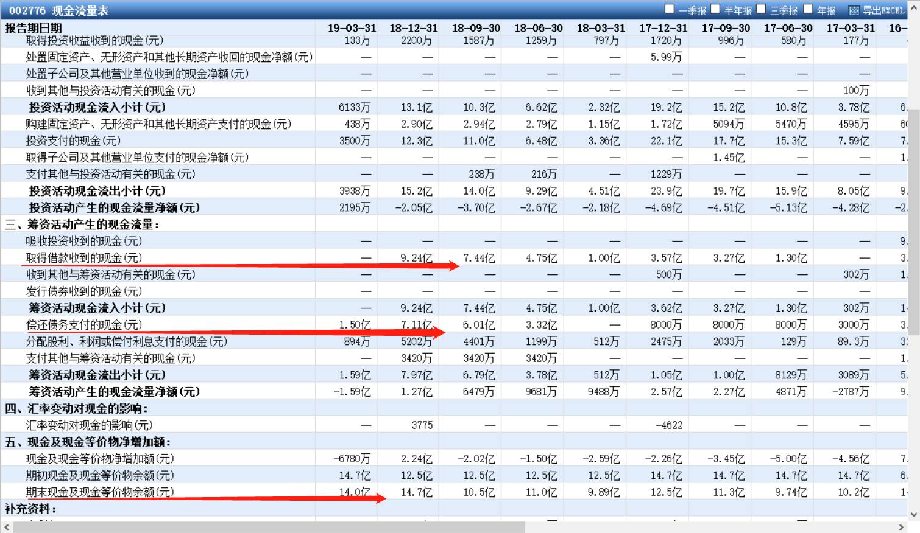Click the 导出EXCEL export icon
This screenshot has width=920, height=533.
click(854, 10)
